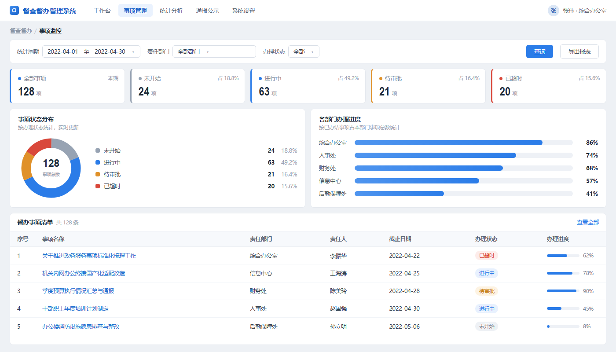Click the gray 未开始 legend swatch
Screen dimensions: 616x352
(x=98, y=150)
